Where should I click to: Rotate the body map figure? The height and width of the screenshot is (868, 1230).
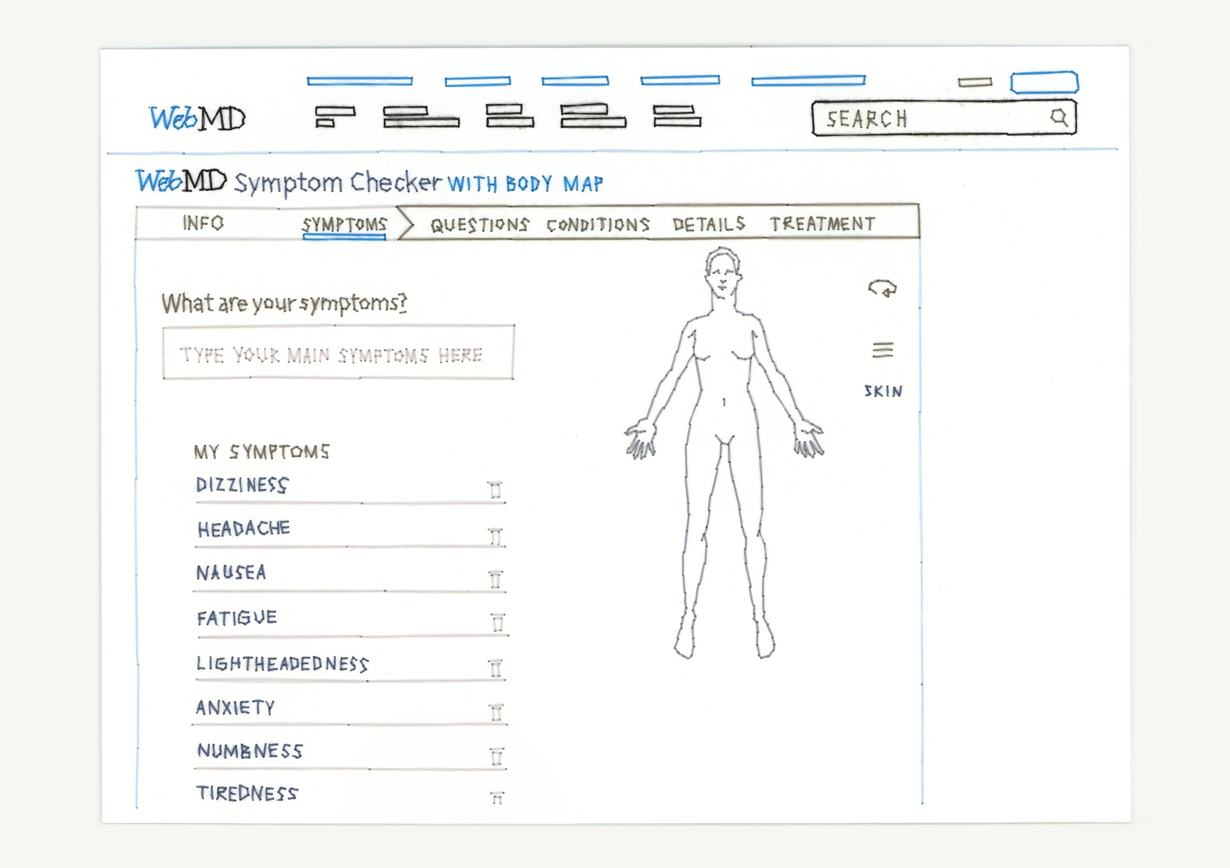pyautogui.click(x=882, y=288)
